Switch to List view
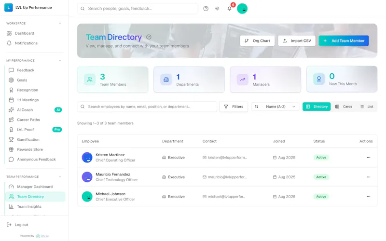 click(367, 107)
